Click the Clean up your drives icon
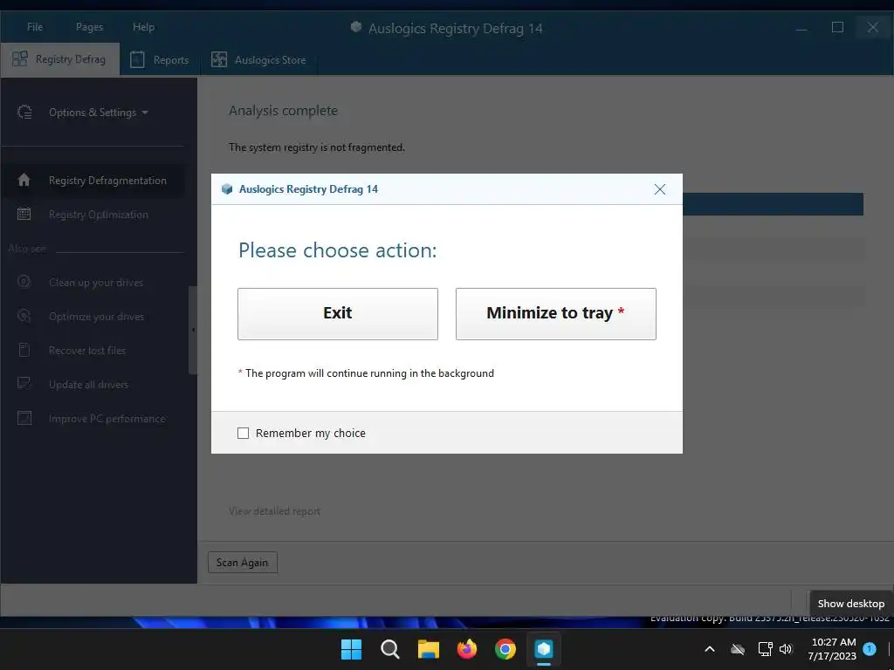Image resolution: width=894 pixels, height=670 pixels. [24, 282]
